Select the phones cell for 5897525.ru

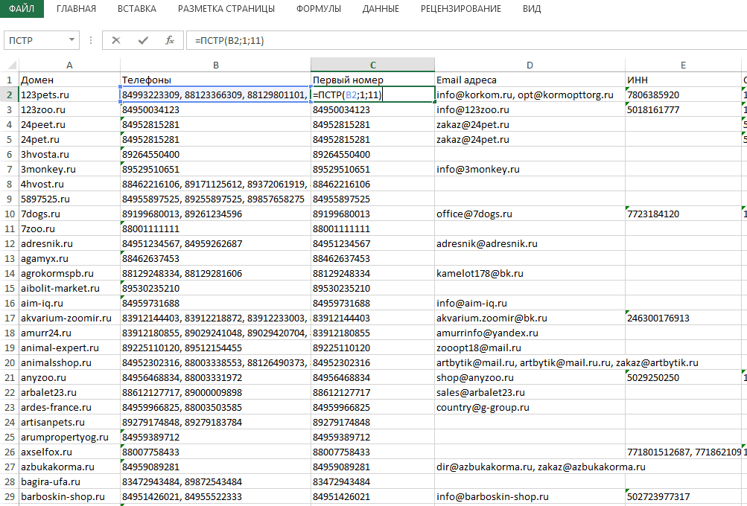[216, 199]
